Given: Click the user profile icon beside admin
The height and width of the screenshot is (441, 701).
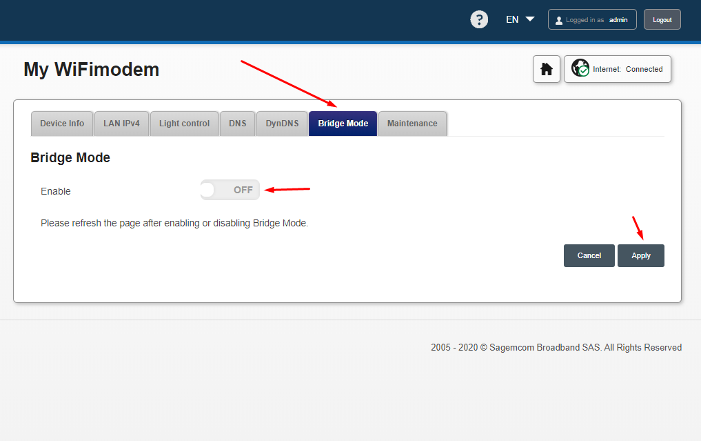Looking at the screenshot, I should click(x=558, y=20).
